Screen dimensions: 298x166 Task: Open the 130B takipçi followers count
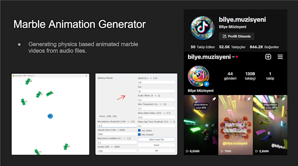tap(250, 76)
